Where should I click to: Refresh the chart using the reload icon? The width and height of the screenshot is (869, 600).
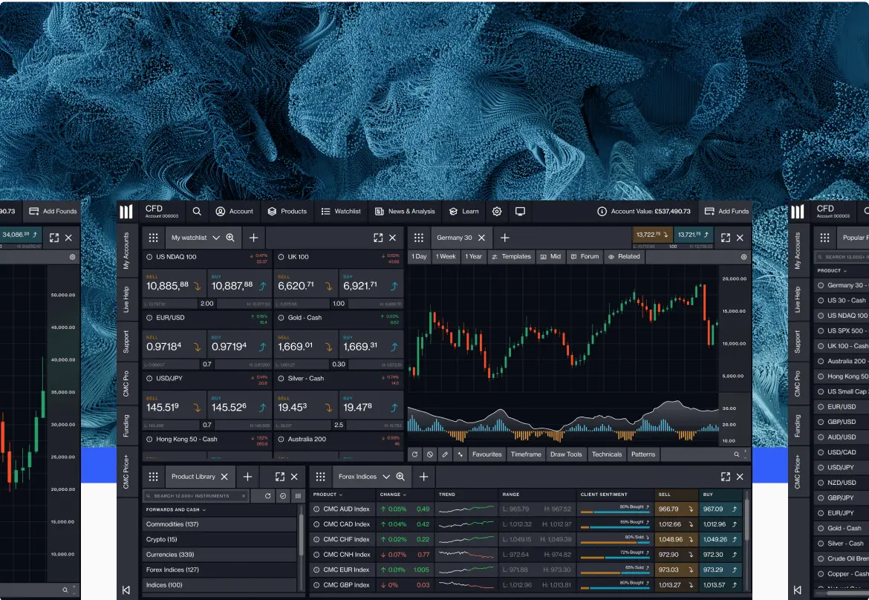point(414,454)
